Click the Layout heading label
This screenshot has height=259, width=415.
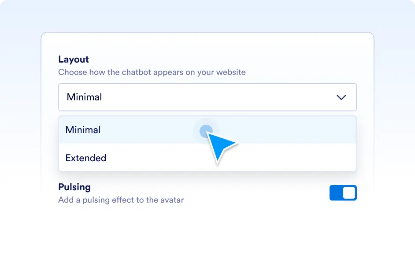(x=74, y=59)
